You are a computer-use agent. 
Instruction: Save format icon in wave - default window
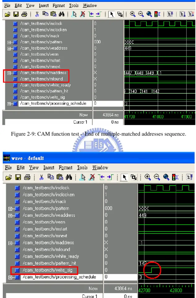pyautogui.click(x=18, y=177)
